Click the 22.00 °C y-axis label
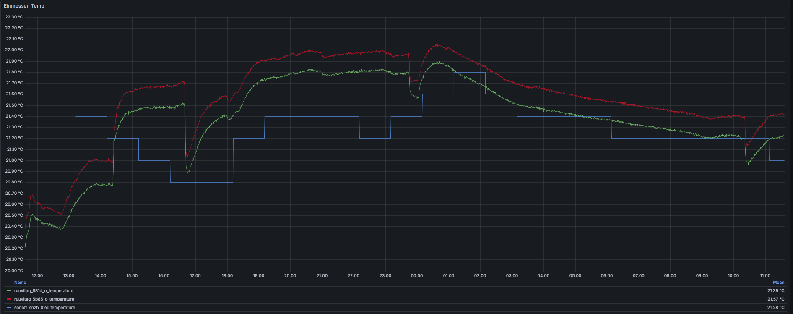 pos(14,50)
